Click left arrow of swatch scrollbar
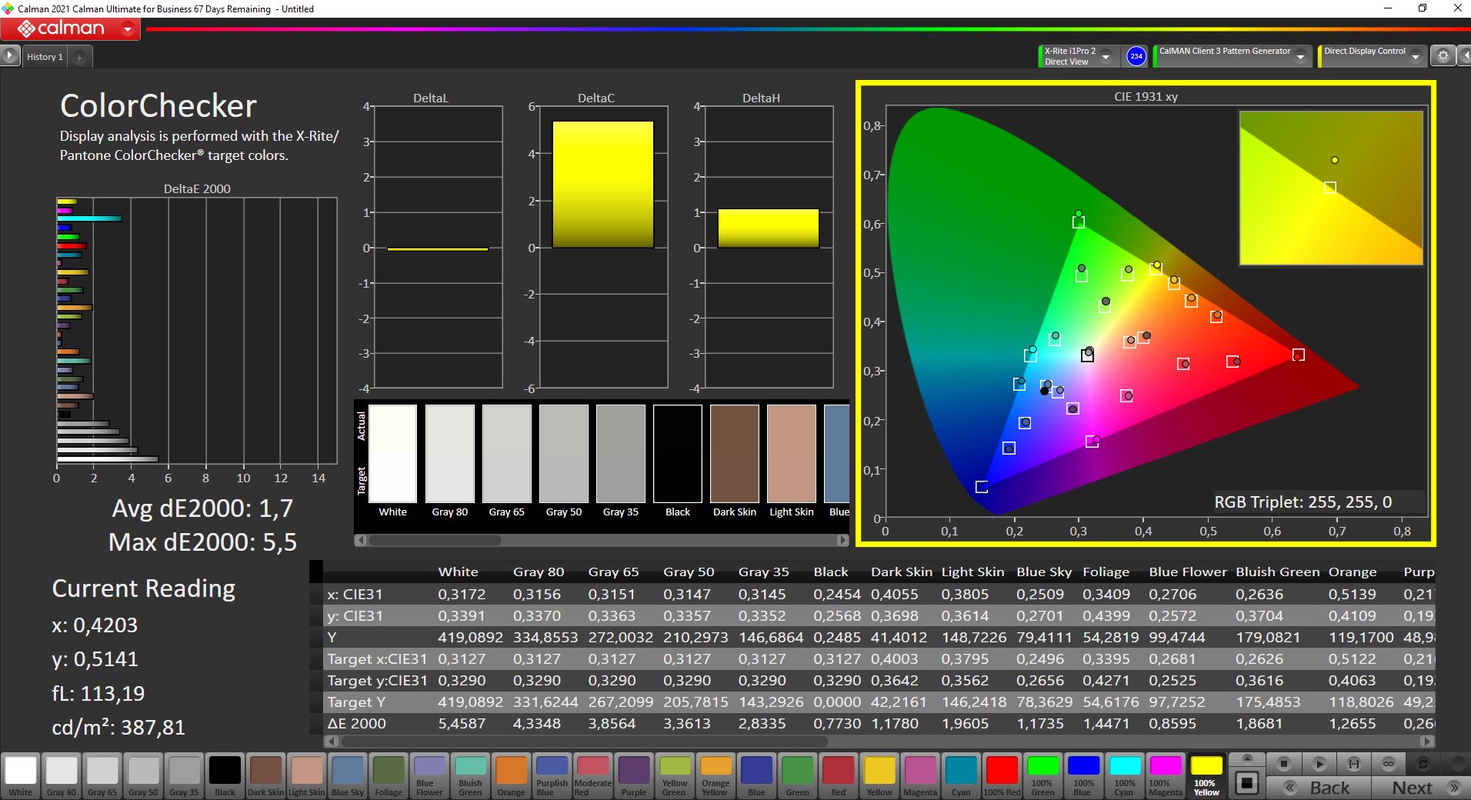Image resolution: width=1471 pixels, height=800 pixels. click(360, 541)
